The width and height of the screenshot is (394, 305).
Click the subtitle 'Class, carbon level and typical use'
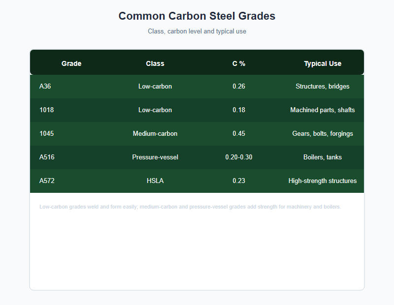(197, 31)
